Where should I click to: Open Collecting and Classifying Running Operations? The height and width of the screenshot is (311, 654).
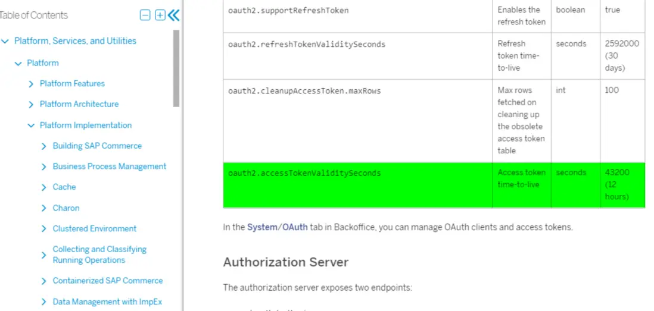point(99,255)
